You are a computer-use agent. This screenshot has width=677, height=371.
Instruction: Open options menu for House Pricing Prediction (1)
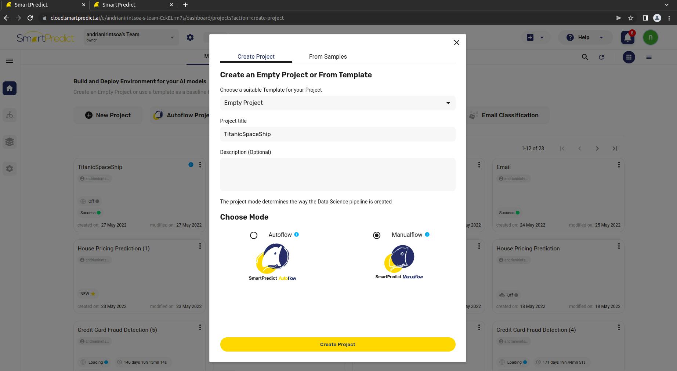[x=200, y=246]
